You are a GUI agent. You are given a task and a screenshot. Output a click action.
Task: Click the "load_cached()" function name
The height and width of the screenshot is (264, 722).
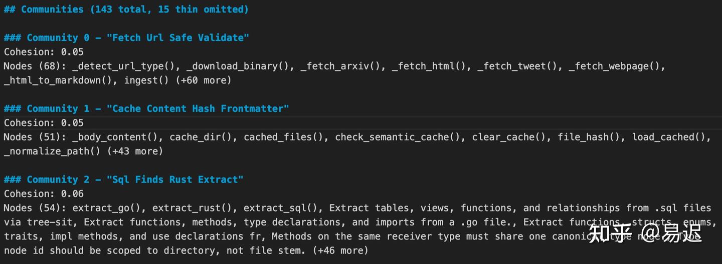click(669, 137)
